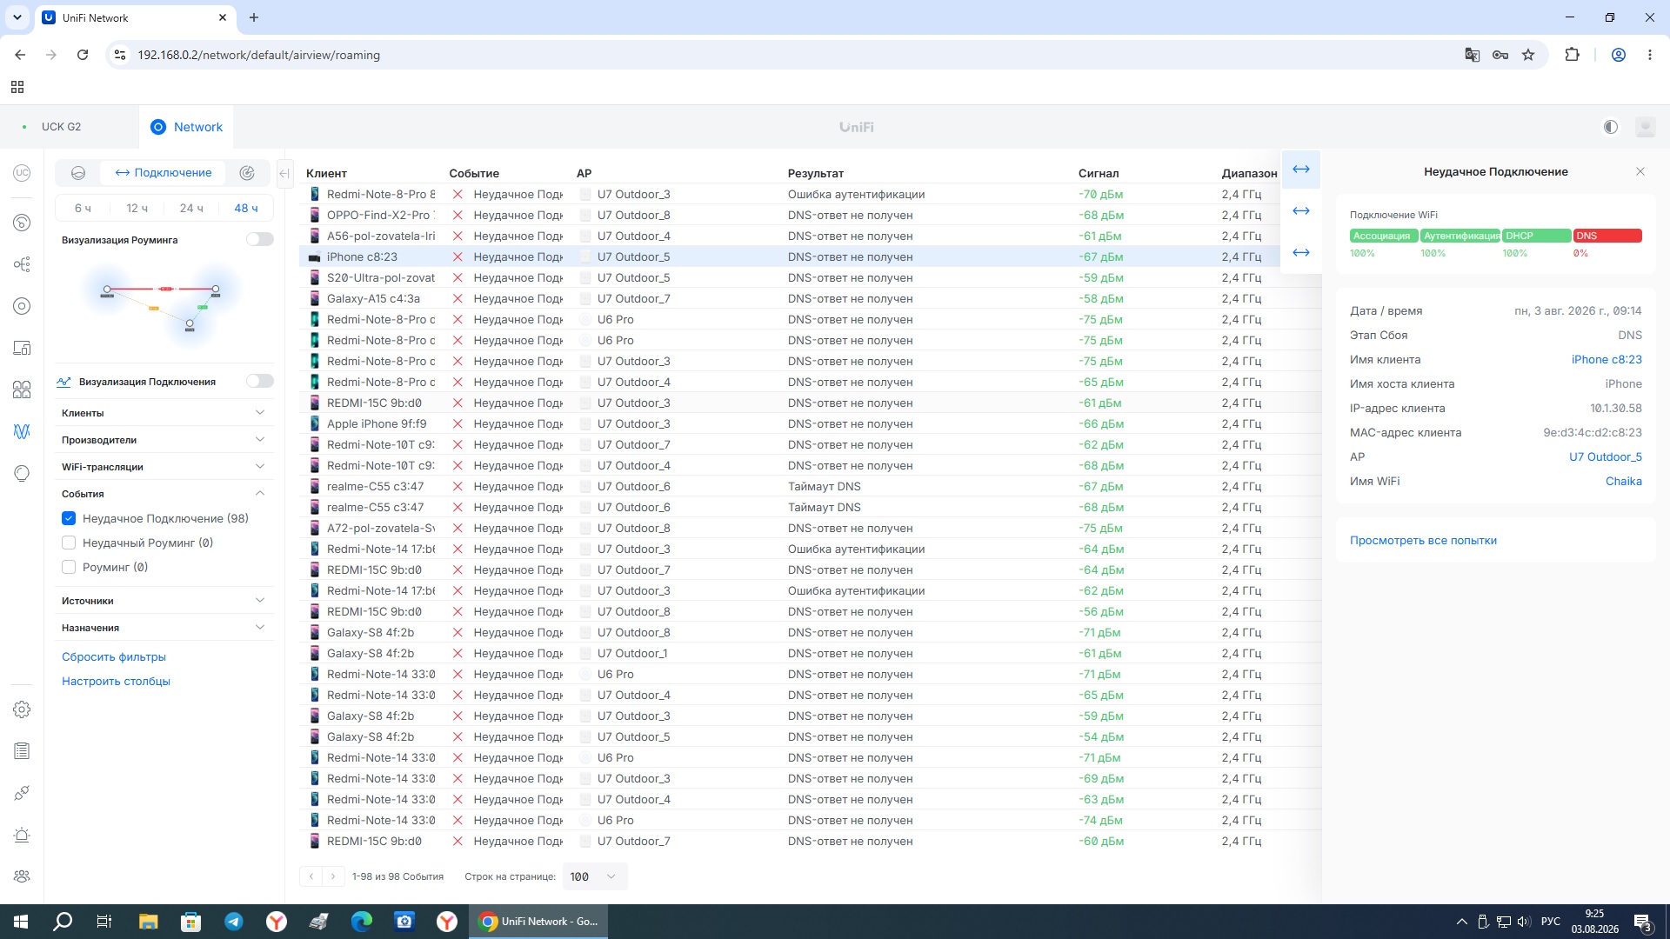Collapse the События filter section
Screen dimensions: 1670x939
click(164, 494)
